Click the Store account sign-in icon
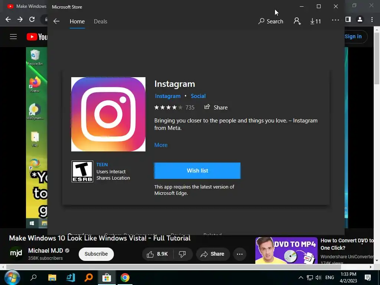The height and width of the screenshot is (285, 380). [x=297, y=21]
